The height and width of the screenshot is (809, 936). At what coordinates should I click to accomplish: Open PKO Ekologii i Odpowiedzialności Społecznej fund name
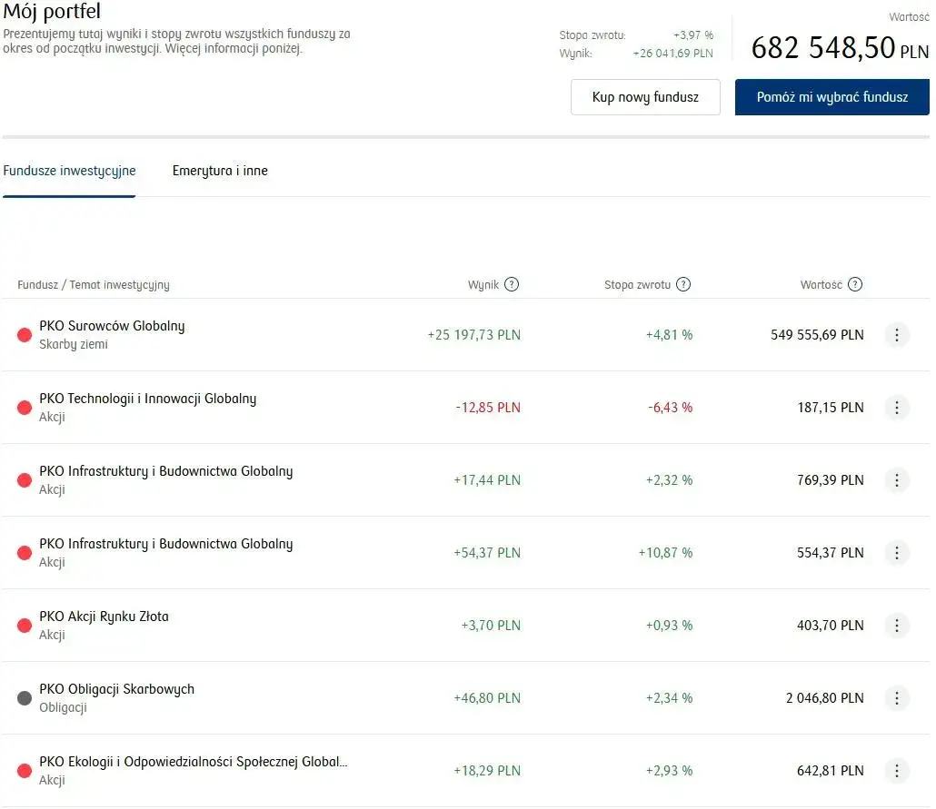pos(193,762)
